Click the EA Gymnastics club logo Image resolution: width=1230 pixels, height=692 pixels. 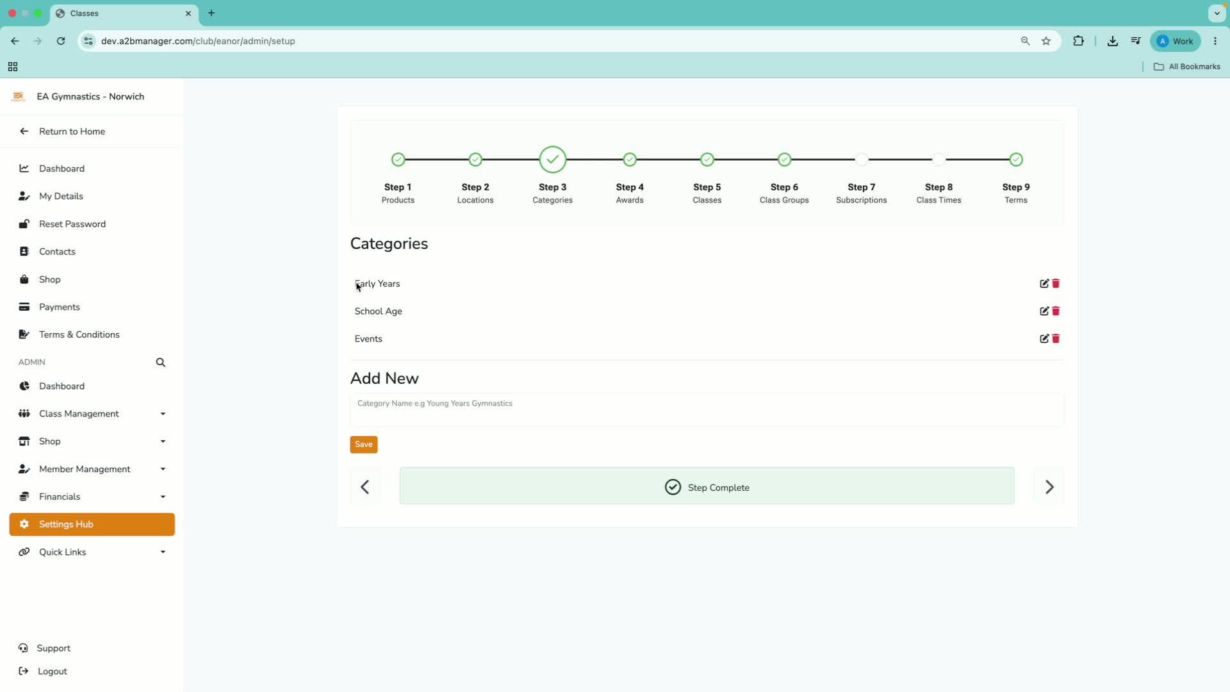[19, 97]
